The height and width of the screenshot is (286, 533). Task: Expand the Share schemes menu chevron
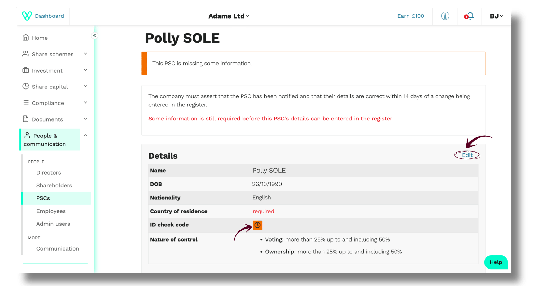pyautogui.click(x=85, y=54)
